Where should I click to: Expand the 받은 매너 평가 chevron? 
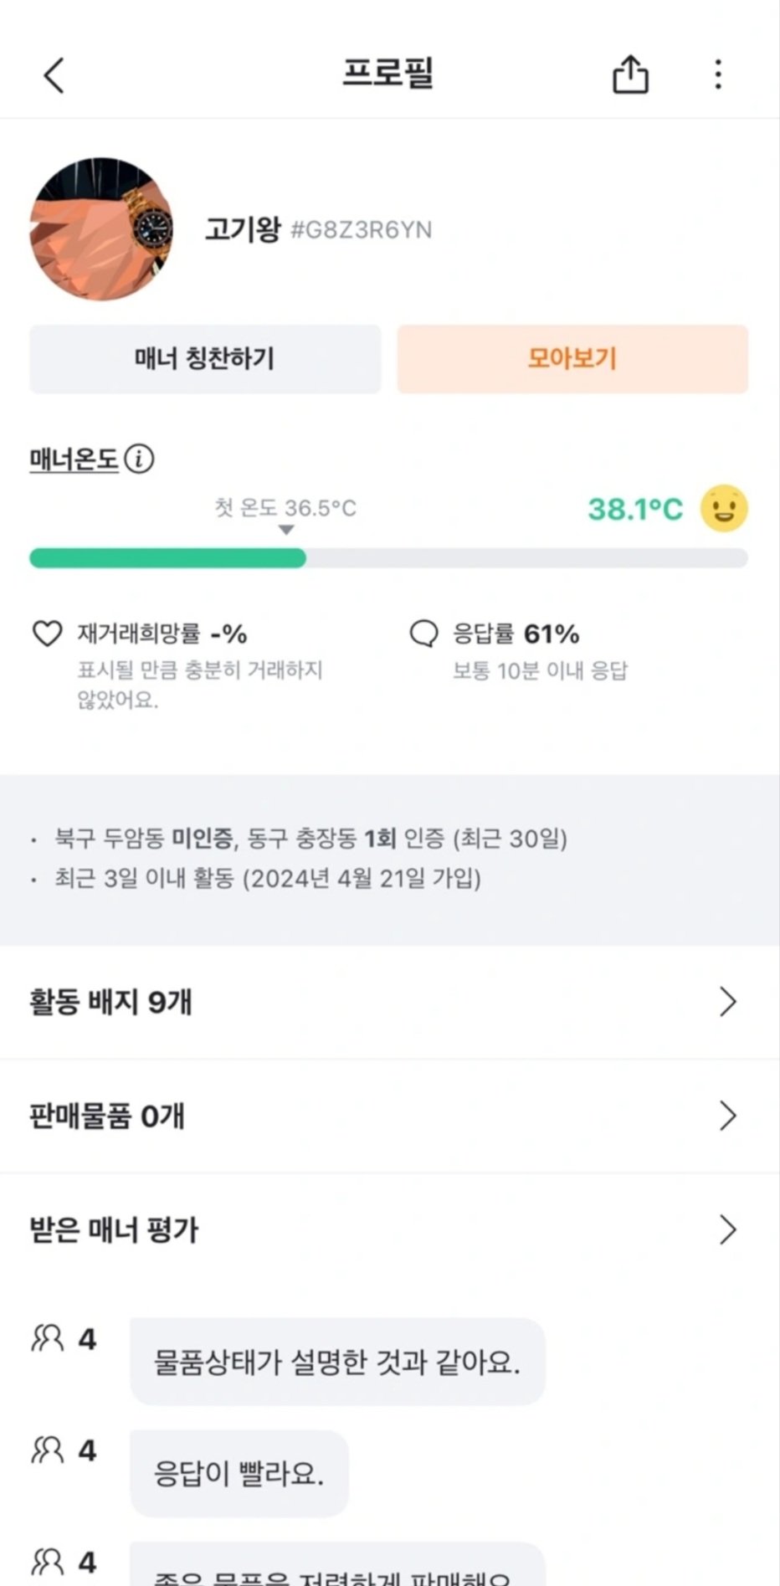tap(727, 1229)
